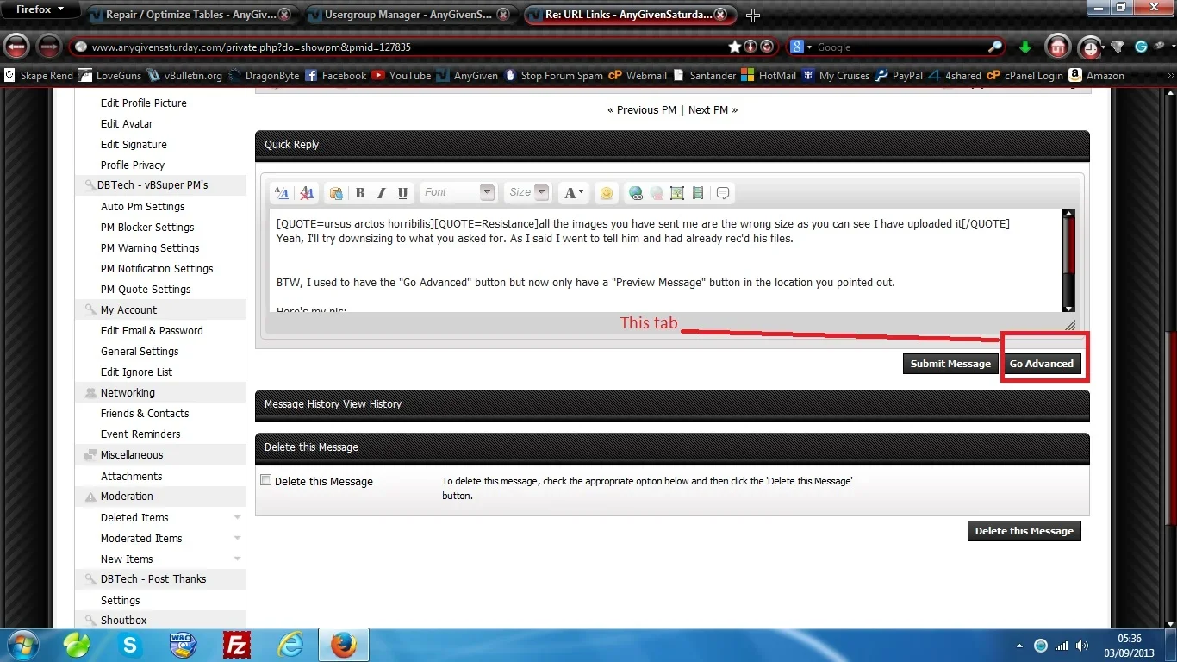1177x662 pixels.
Task: Wrap selection in quote tags icon
Action: 723,193
